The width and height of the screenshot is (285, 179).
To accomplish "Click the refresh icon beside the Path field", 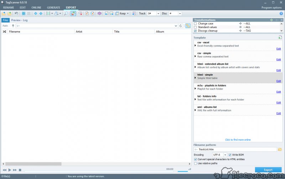I will [x=181, y=26].
